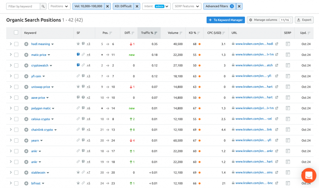Click the Filter by keyword input field

coord(23,6)
